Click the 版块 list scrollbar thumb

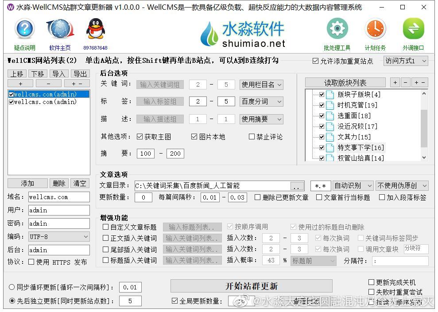424,128
